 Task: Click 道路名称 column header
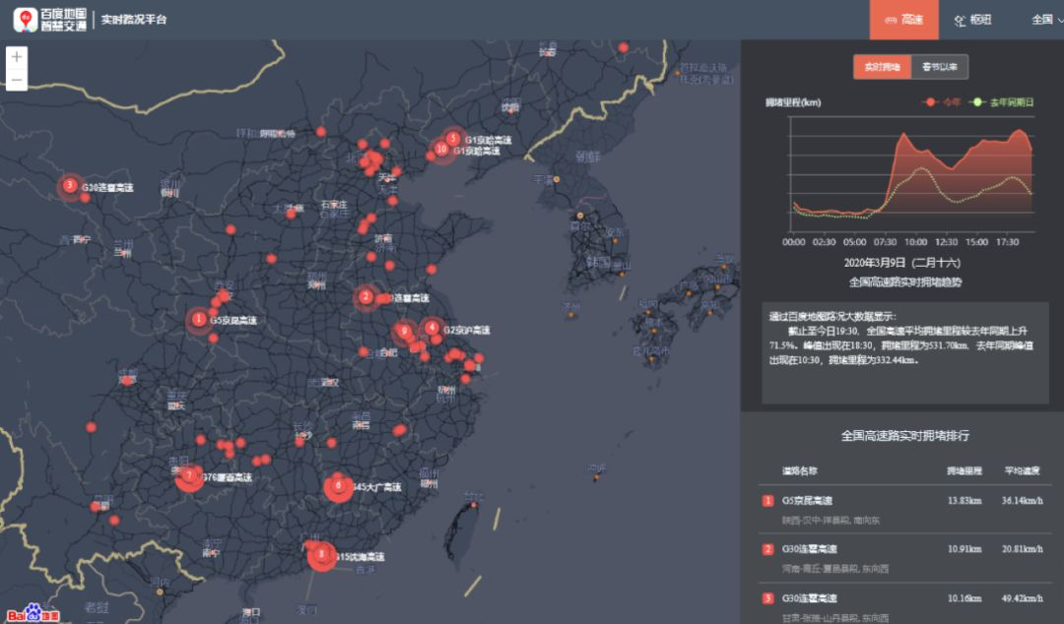[799, 470]
